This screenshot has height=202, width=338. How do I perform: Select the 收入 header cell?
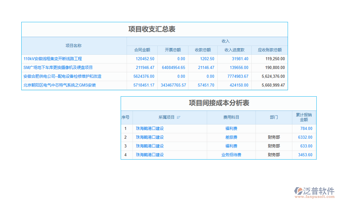[x=225, y=40]
